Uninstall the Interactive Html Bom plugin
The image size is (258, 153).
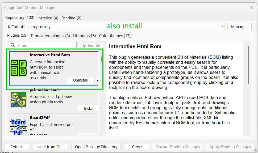[81, 80]
